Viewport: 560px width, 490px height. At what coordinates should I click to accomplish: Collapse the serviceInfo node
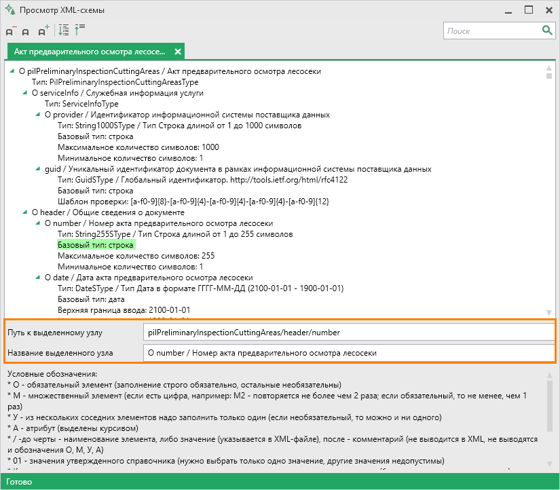(x=24, y=93)
